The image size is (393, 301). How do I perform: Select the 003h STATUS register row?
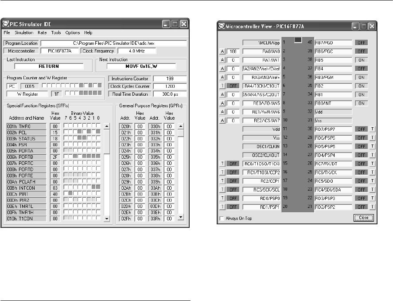[26, 139]
